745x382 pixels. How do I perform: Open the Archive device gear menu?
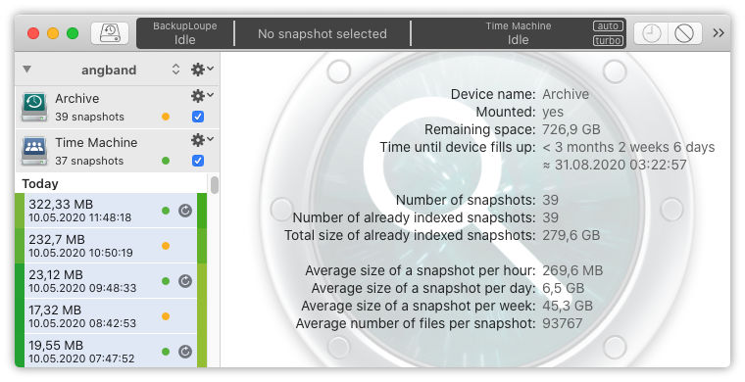click(202, 96)
